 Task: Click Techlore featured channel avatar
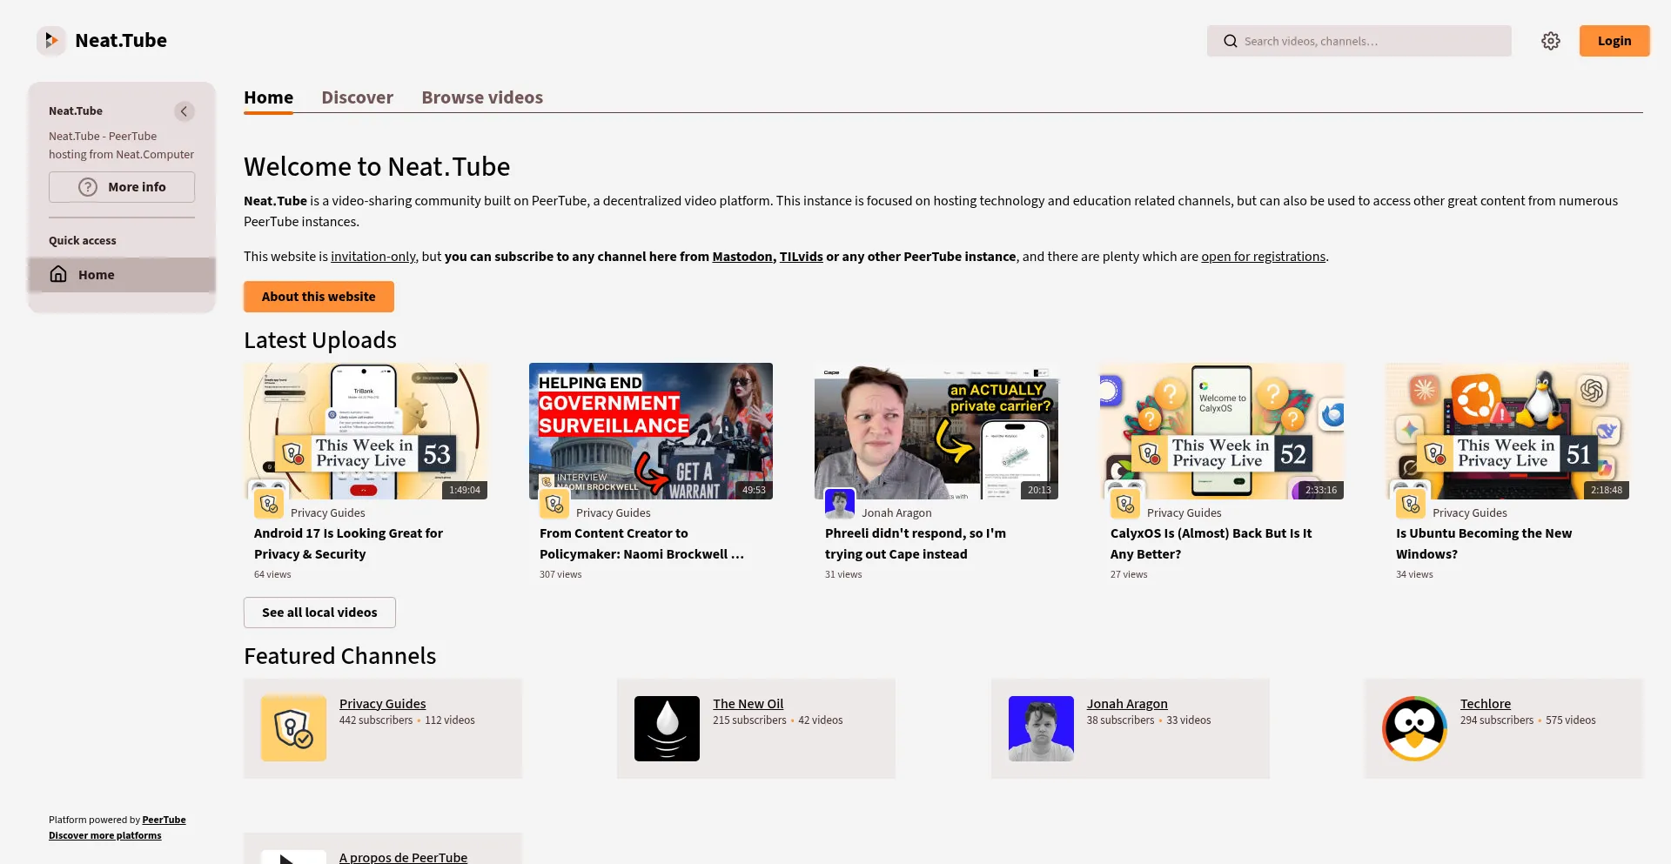(1415, 728)
